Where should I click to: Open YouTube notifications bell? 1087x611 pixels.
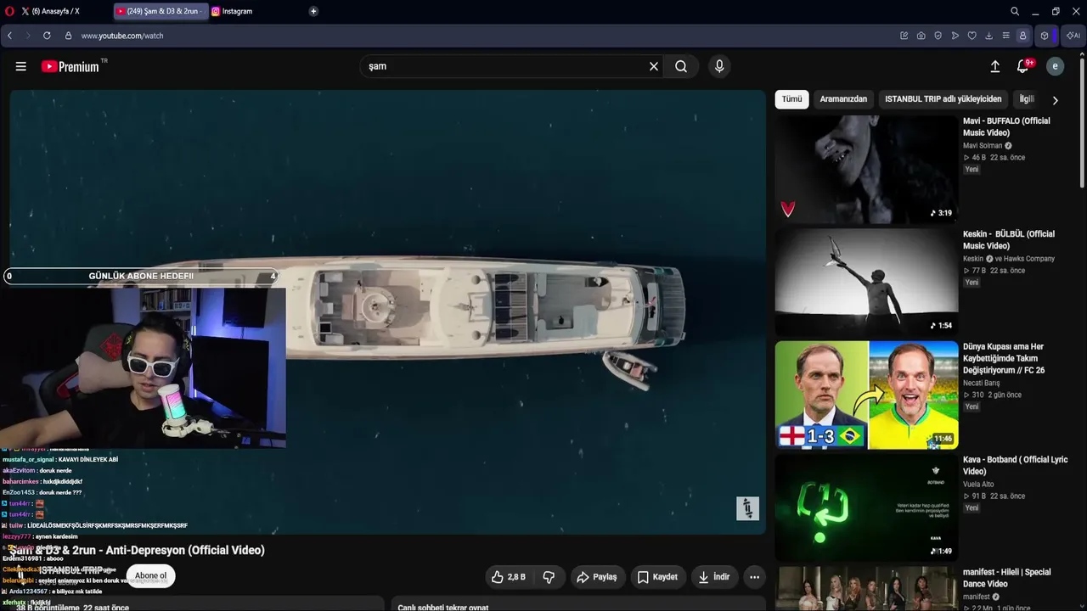[x=1023, y=66]
